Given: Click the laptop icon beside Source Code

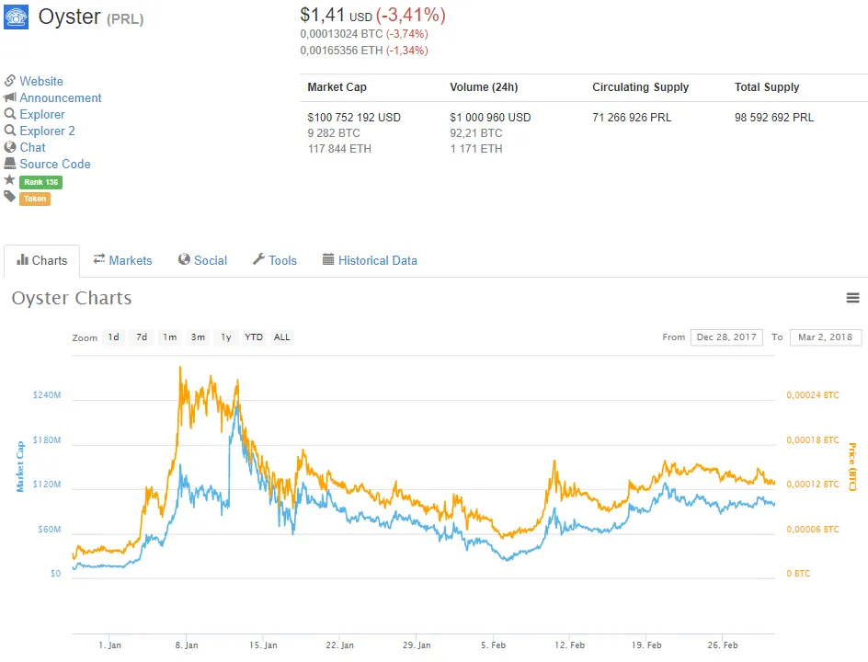Looking at the screenshot, I should pyautogui.click(x=10, y=164).
